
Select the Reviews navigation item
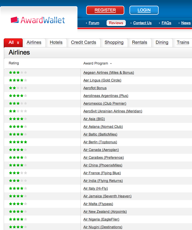click(x=116, y=23)
